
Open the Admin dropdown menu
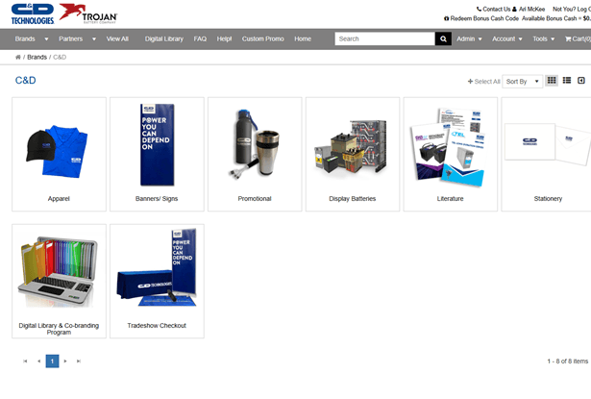469,38
